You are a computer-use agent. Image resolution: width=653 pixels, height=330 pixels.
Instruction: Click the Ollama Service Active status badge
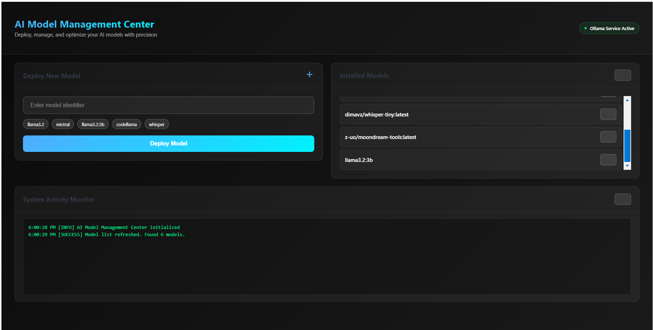coord(609,28)
